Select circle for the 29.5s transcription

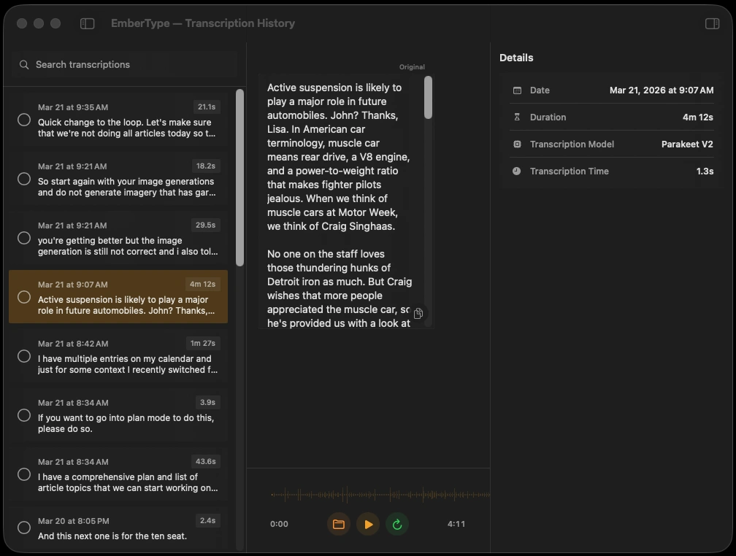point(24,239)
